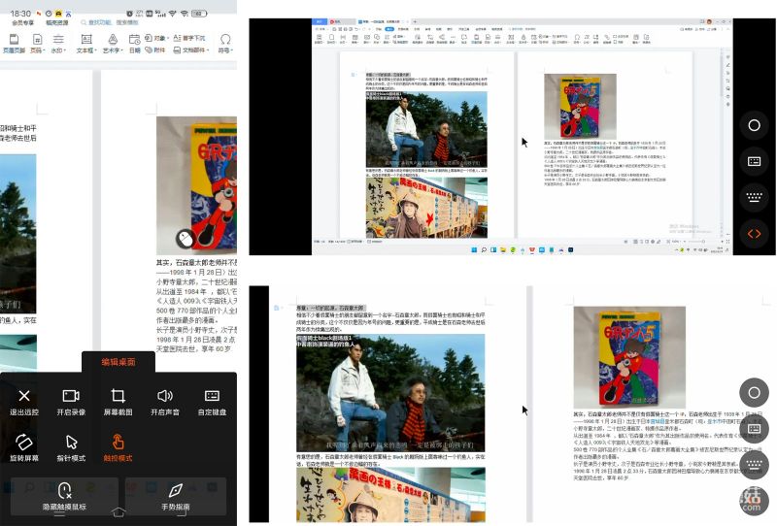This screenshot has height=526, width=777.
Task: Open the 稻壳资源 ribbon tab
Action: pos(57,22)
